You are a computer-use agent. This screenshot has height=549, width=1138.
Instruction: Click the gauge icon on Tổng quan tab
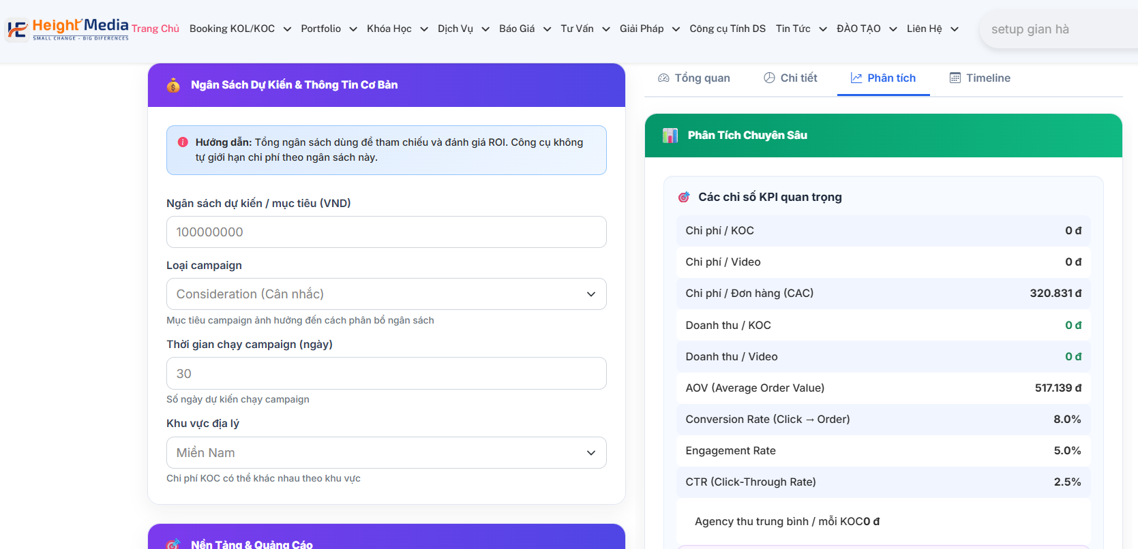coord(663,78)
